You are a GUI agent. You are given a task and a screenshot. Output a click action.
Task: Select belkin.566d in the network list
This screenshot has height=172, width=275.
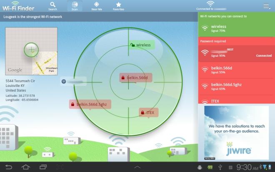(236, 70)
